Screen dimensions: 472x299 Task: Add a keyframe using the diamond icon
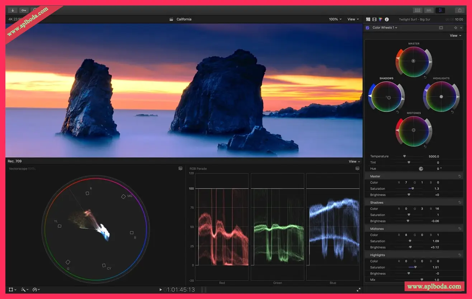(x=456, y=28)
